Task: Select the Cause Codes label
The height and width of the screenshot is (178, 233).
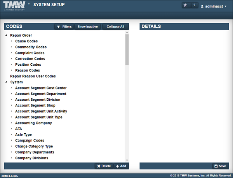Action: click(26, 41)
